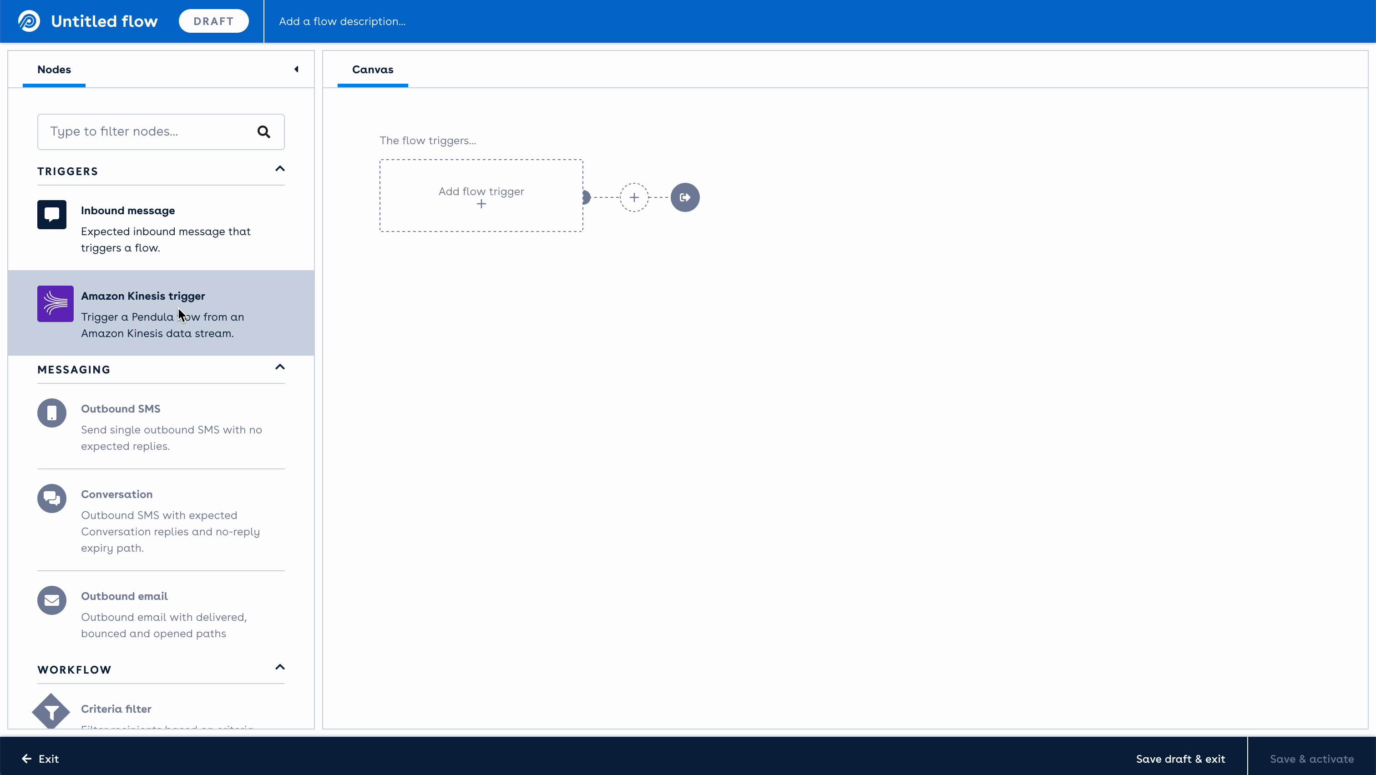Screen dimensions: 1376x775
Task: Click the DRAFT status badge
Action: click(214, 21)
